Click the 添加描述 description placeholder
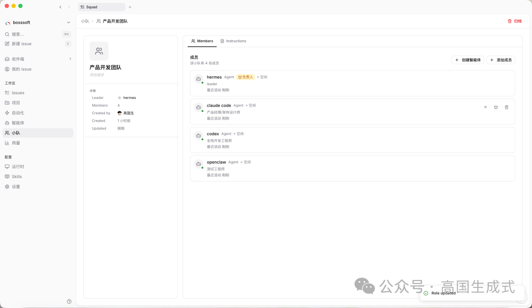 point(97,75)
